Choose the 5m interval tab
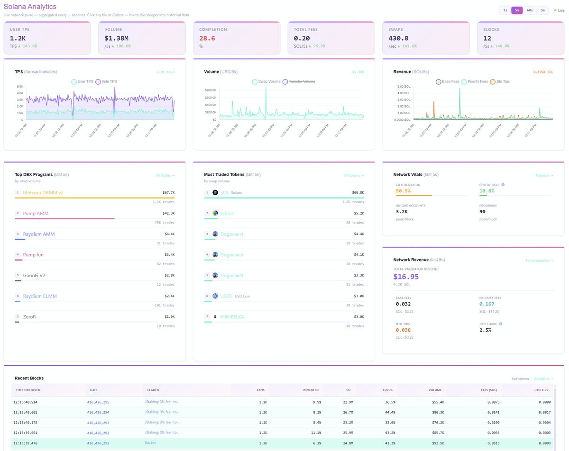Screen dimensions: 569x451 click(542, 10)
